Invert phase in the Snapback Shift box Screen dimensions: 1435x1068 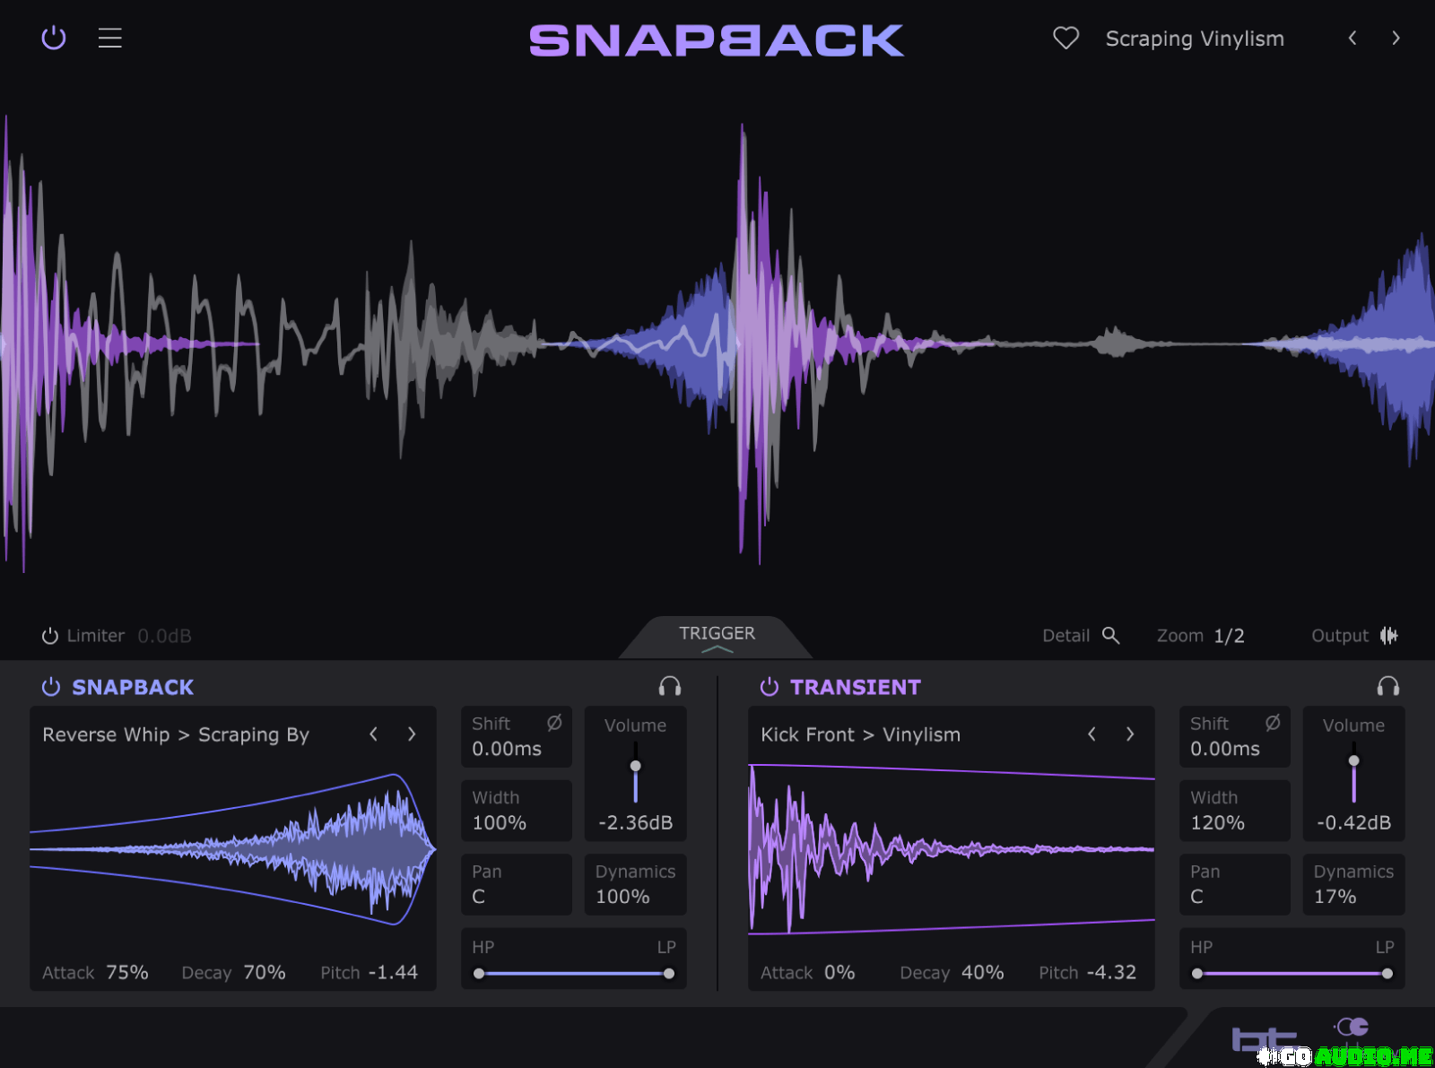tap(554, 723)
